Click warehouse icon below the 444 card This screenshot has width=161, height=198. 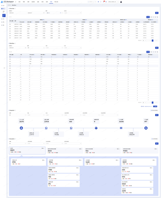[71, 128]
